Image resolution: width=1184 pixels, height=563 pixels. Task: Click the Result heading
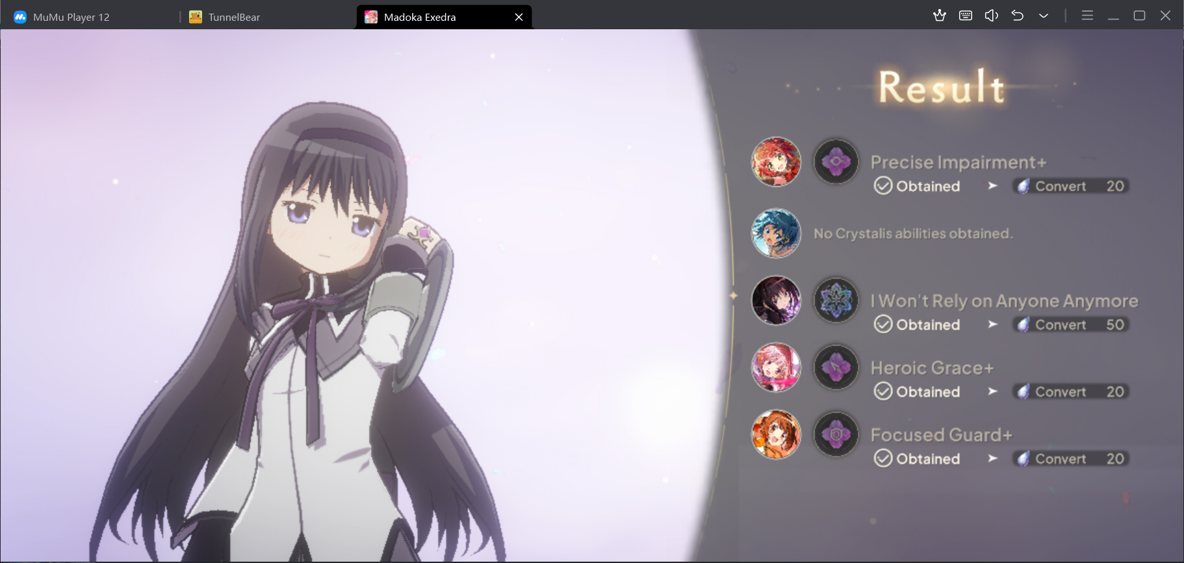click(x=941, y=87)
